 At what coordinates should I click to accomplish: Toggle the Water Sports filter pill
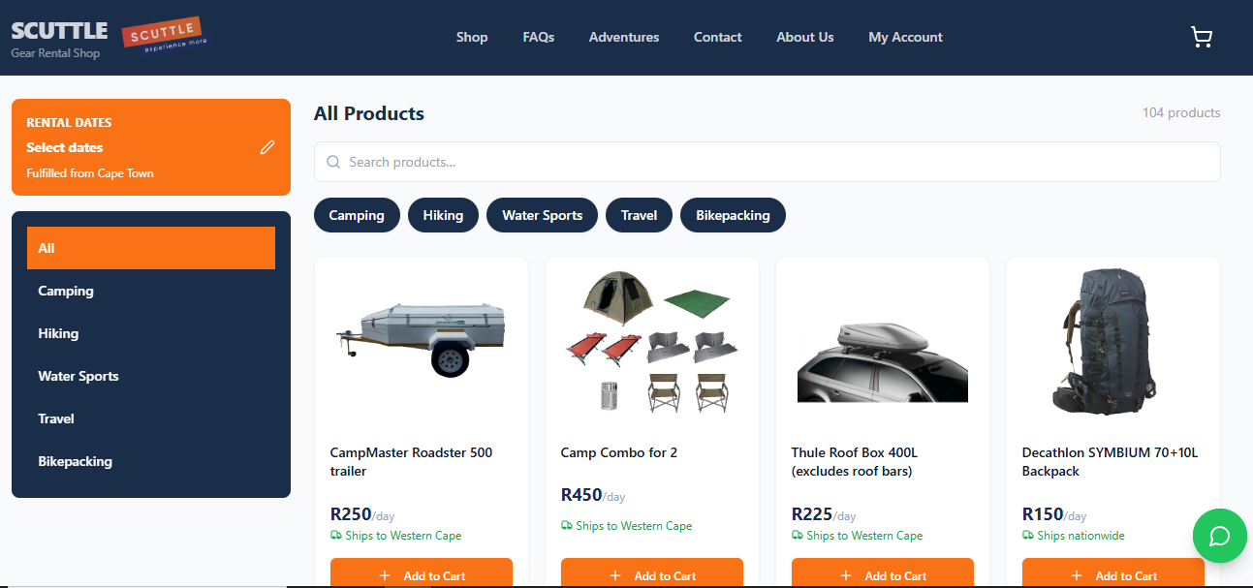click(542, 215)
